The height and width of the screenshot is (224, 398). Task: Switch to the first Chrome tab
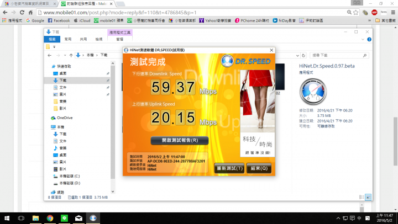point(29,4)
